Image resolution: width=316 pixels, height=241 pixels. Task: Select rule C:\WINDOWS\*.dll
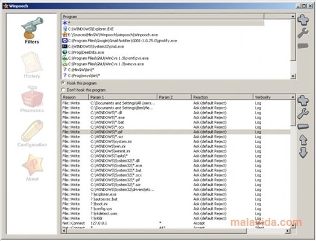(175, 112)
